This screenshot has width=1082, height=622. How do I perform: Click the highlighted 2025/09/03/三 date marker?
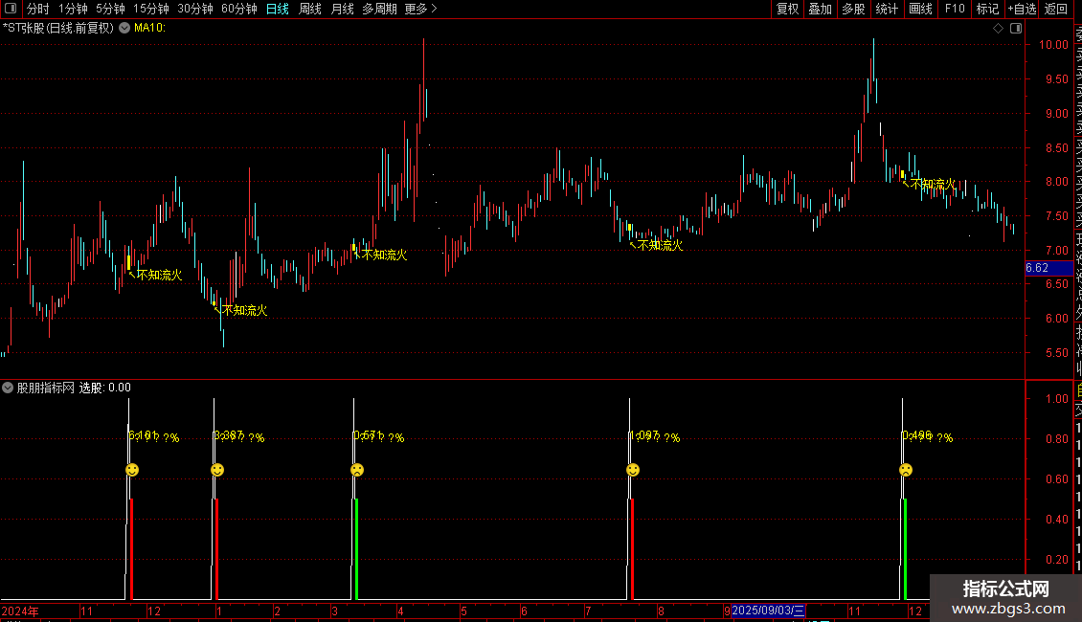pos(768,611)
